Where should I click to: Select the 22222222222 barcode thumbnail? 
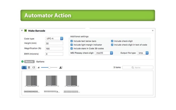pos(72,81)
